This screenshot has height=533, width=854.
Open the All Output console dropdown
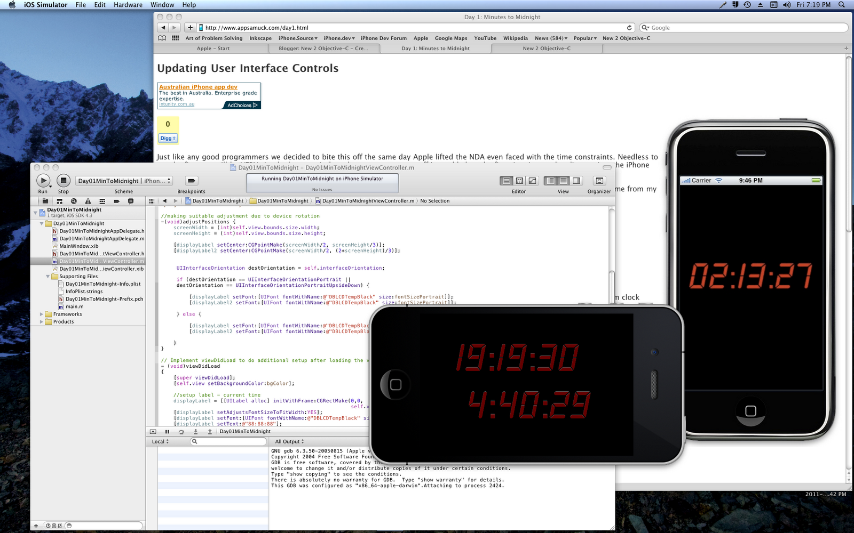click(x=289, y=441)
